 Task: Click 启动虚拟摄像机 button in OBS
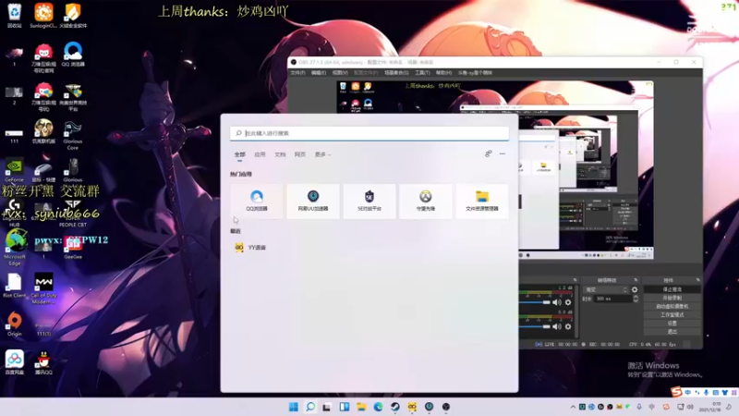[x=672, y=307]
